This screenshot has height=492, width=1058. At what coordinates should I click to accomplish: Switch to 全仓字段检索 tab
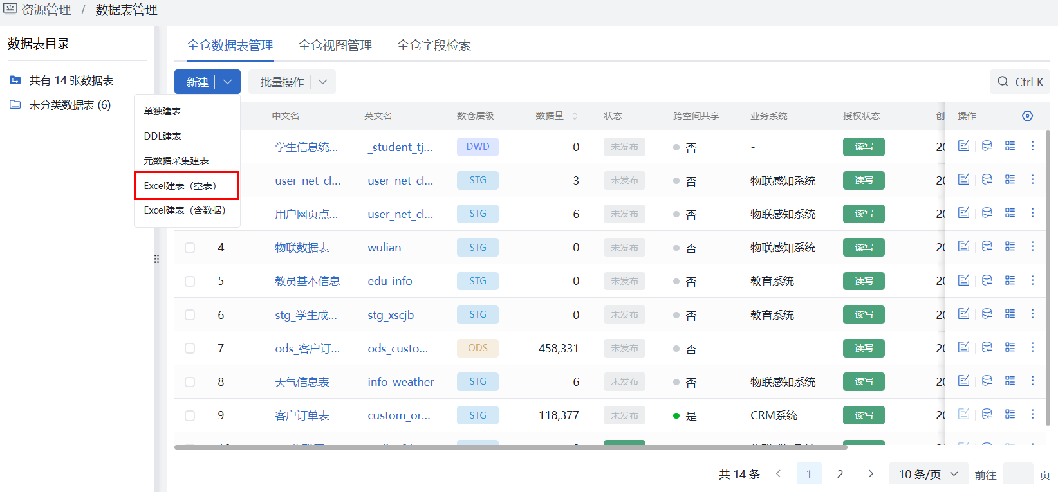pyautogui.click(x=434, y=45)
